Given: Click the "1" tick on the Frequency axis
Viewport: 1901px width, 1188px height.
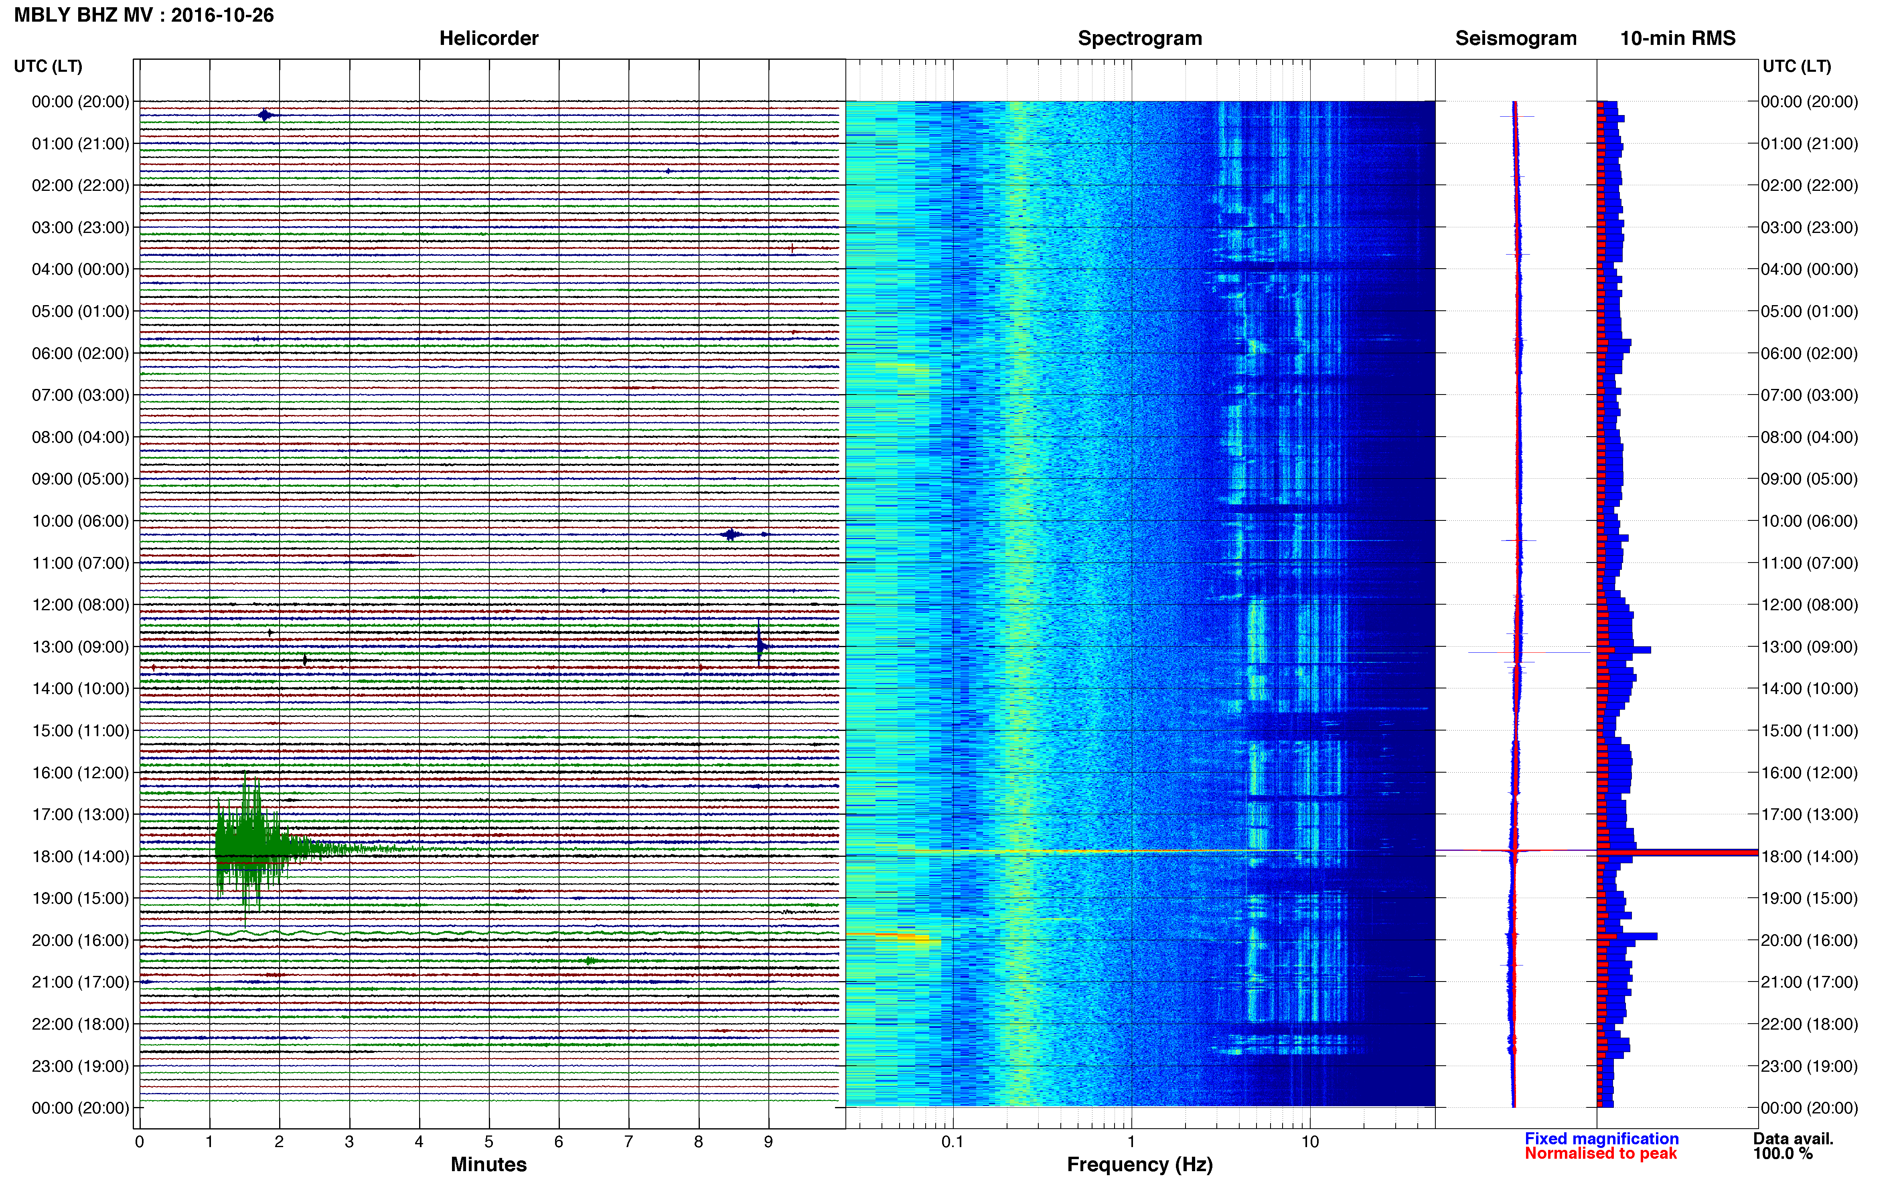Looking at the screenshot, I should click(x=1131, y=1142).
